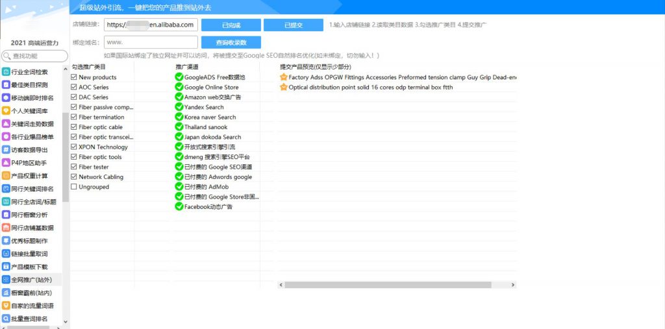665x329 pixels.
Task: Select the Korea naver Search channel text
Action: tap(210, 117)
